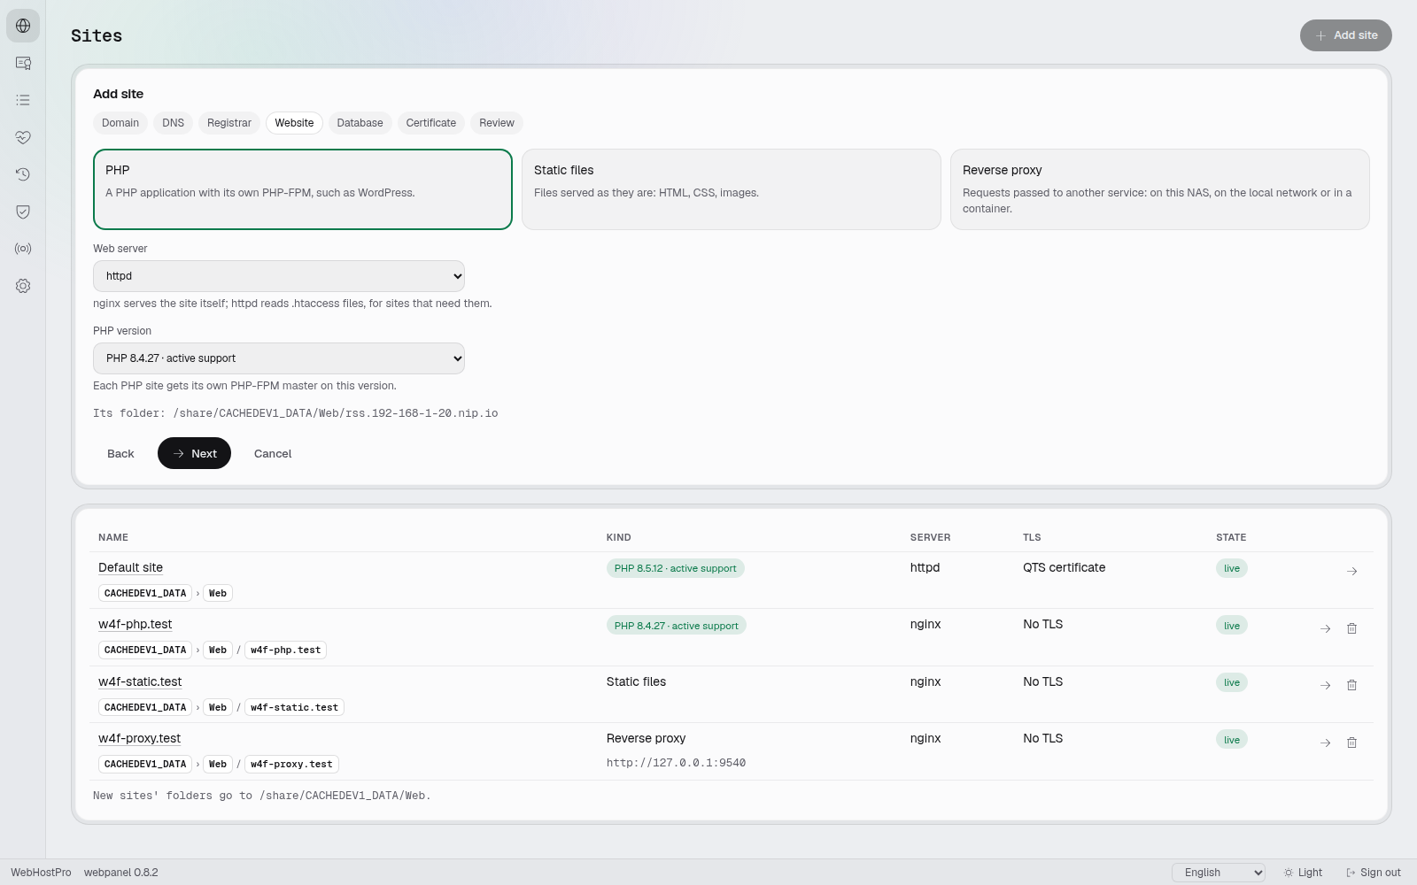
Task: Open the certificate icon in sidebar
Action: click(x=23, y=63)
